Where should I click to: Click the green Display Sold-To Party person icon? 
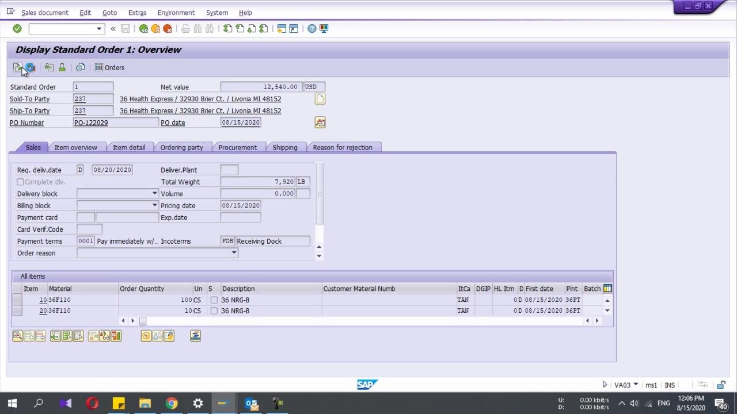point(62,68)
